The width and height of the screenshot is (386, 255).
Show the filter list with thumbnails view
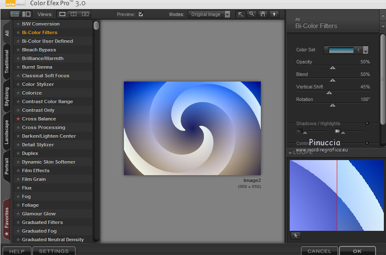pyautogui.click(x=26, y=14)
